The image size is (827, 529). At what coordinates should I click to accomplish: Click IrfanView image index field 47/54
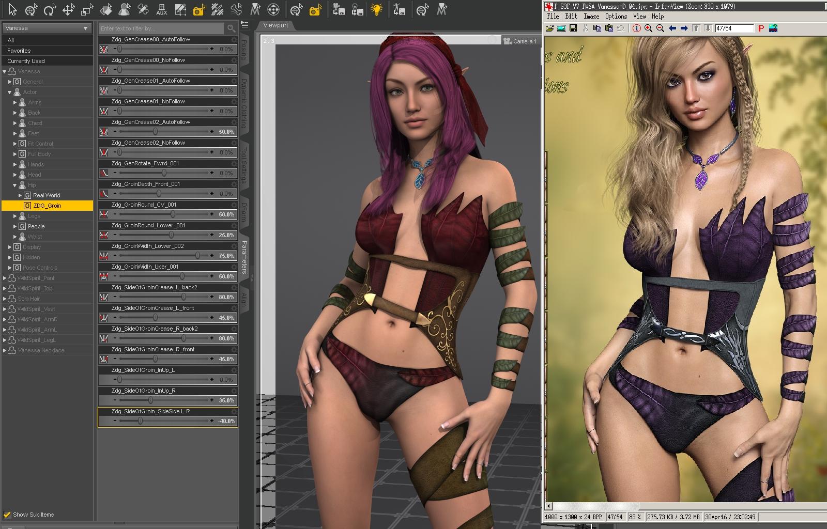(734, 28)
